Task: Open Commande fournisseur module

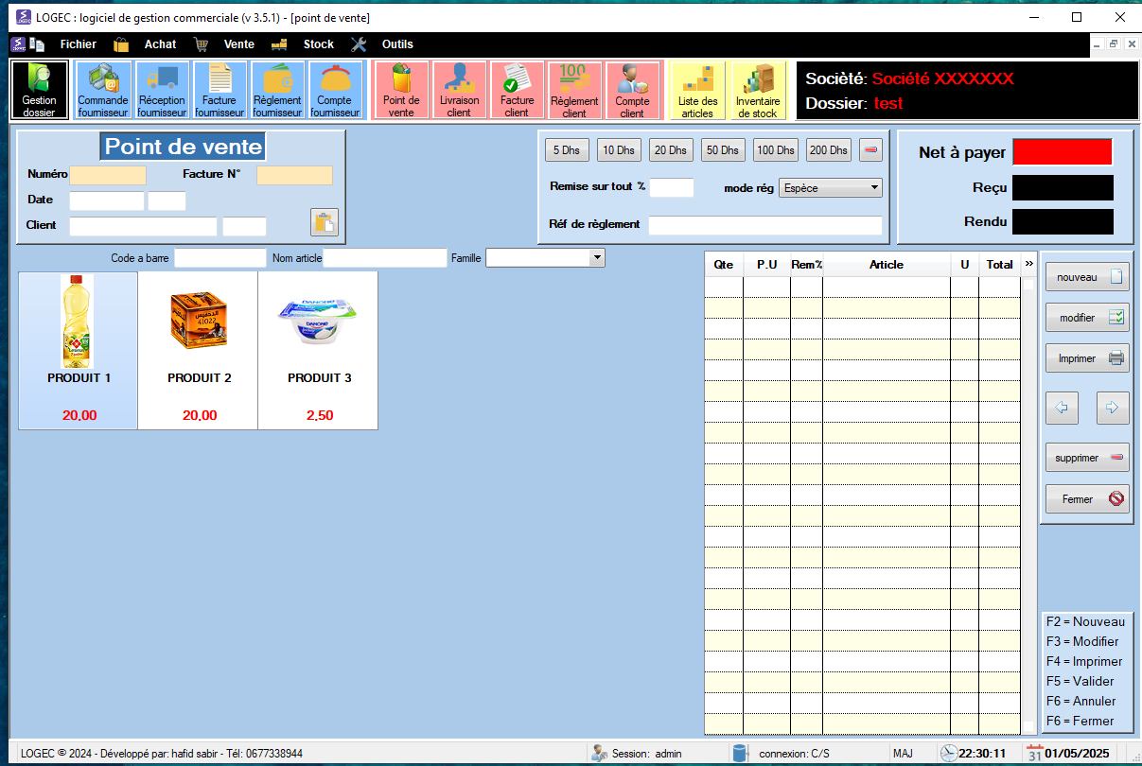Action: [103, 91]
